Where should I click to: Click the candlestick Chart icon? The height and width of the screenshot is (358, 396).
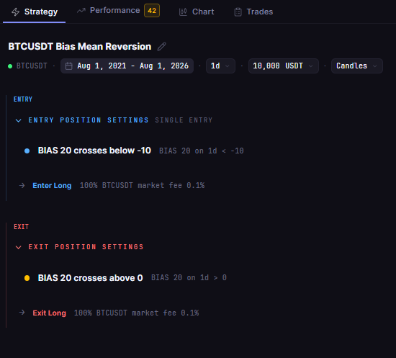point(183,12)
